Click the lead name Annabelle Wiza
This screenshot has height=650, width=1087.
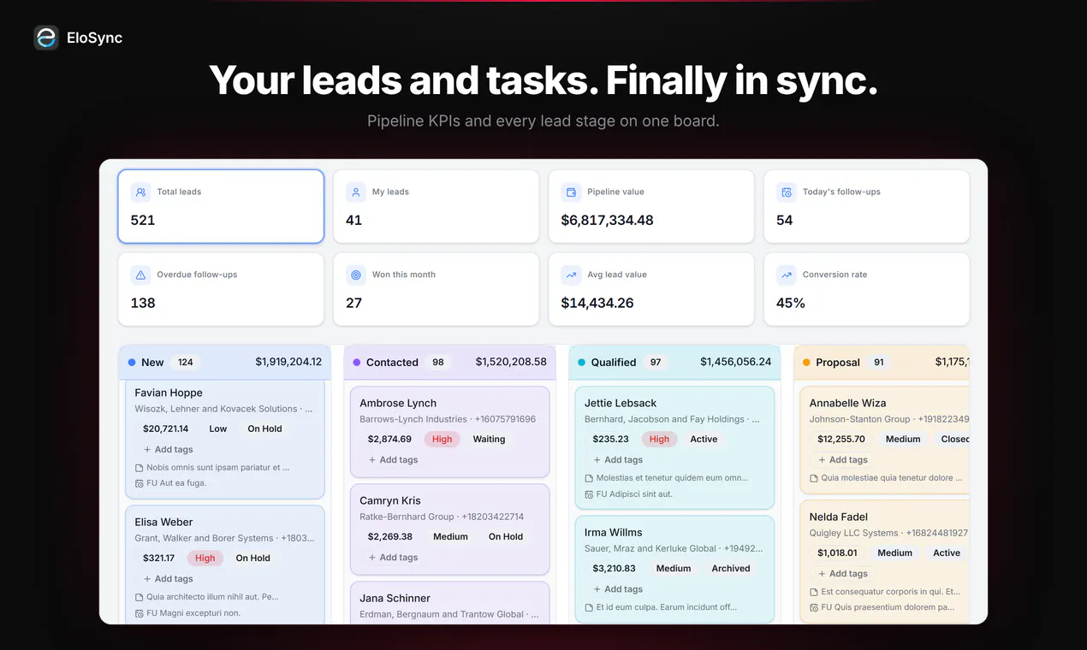pyautogui.click(x=848, y=404)
